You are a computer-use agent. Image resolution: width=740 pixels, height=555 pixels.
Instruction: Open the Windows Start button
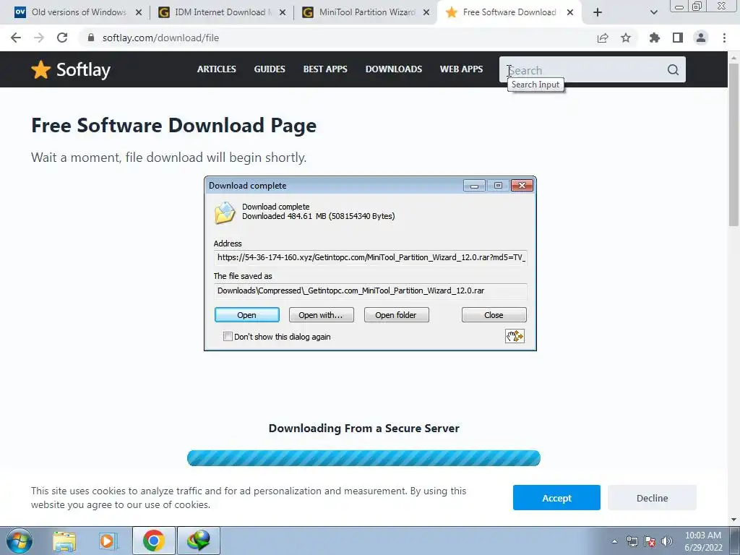20,541
